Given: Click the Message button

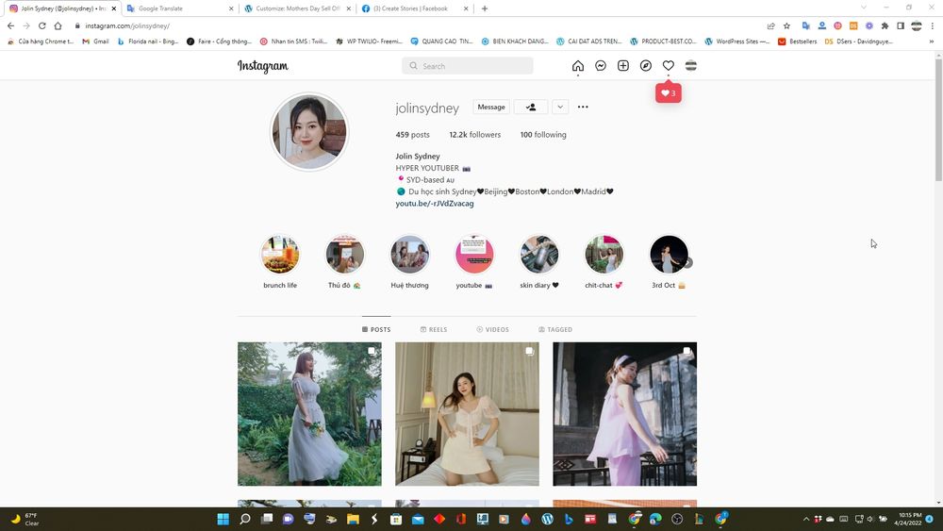Looking at the screenshot, I should coord(491,108).
